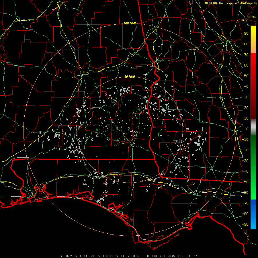Select the 30 value on the velocity scale
258x258 pixels.
tap(246, 97)
